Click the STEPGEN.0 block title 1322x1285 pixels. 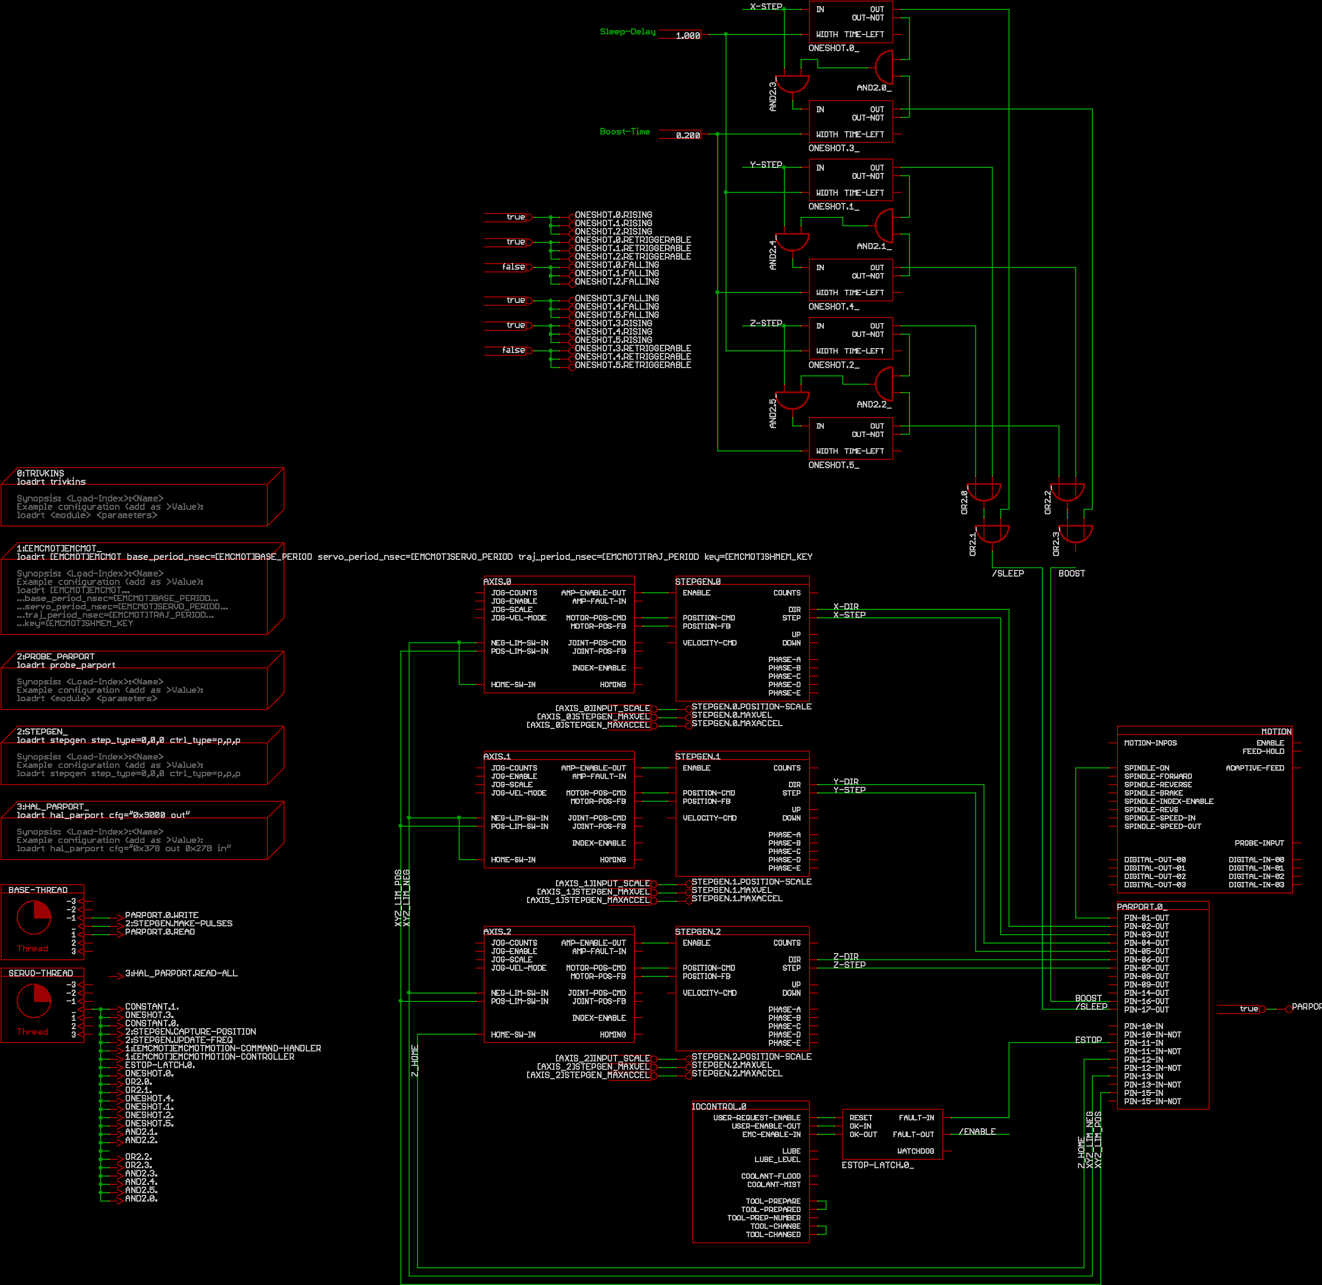698,581
